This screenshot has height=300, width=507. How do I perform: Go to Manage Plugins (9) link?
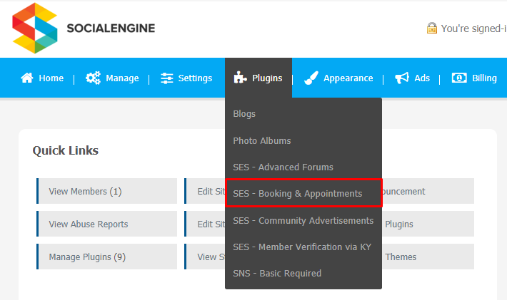106,257
